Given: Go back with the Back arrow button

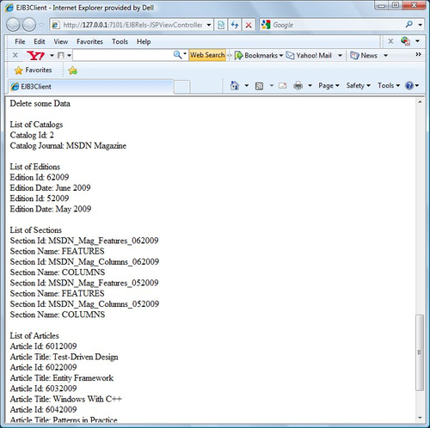Looking at the screenshot, I should (13, 25).
